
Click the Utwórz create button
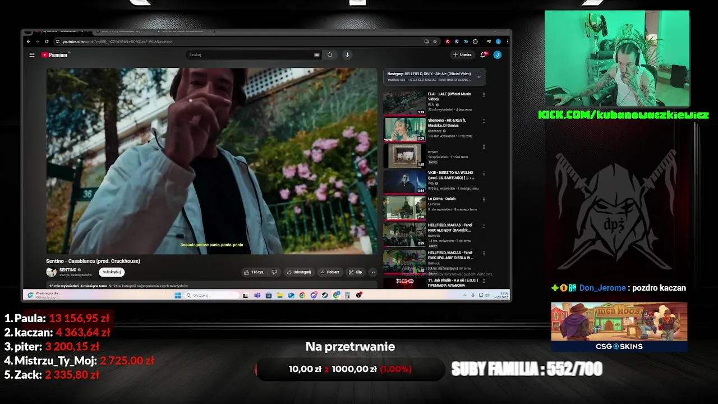pos(463,54)
